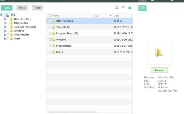Click ProgramData folder icon in list

pos(54,46)
